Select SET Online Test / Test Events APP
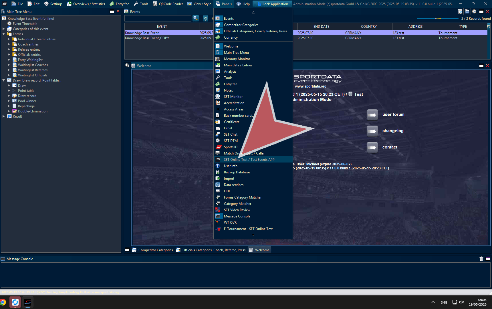 pos(249,160)
